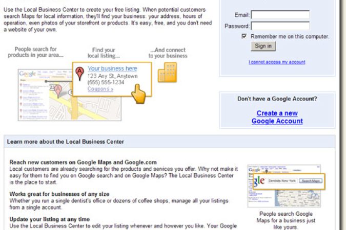Open the I cannot access my account link
This screenshot has height=230, width=346.
pyautogui.click(x=277, y=62)
